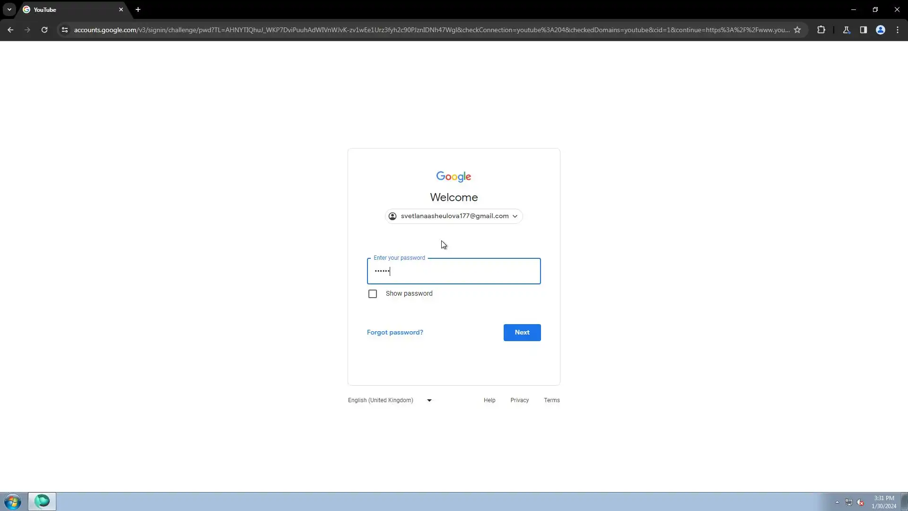Screen dimensions: 908x511
Task: Click the Forgot password? link
Action: 395,333
